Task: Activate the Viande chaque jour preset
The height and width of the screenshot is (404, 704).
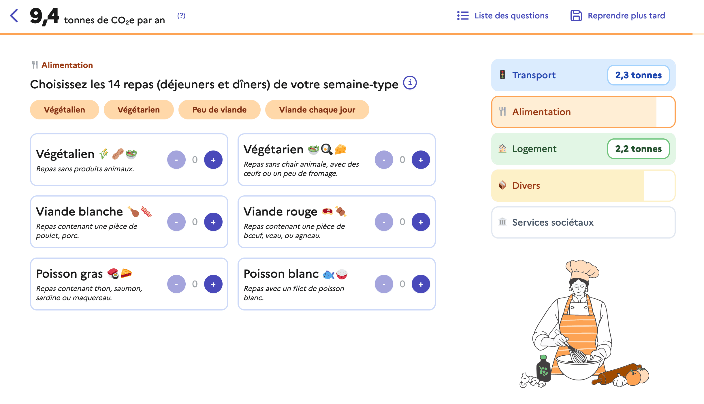Action: pos(317,110)
